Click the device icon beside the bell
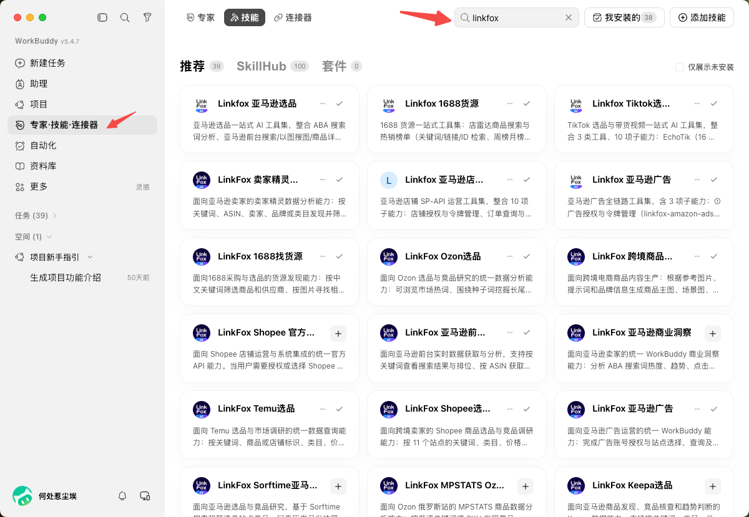The height and width of the screenshot is (517, 749). tap(145, 496)
